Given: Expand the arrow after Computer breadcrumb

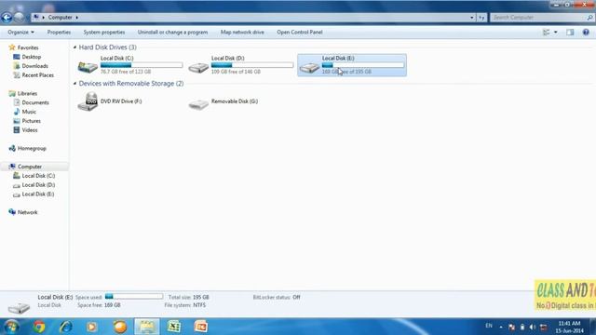Looking at the screenshot, I should pyautogui.click(x=76, y=18).
